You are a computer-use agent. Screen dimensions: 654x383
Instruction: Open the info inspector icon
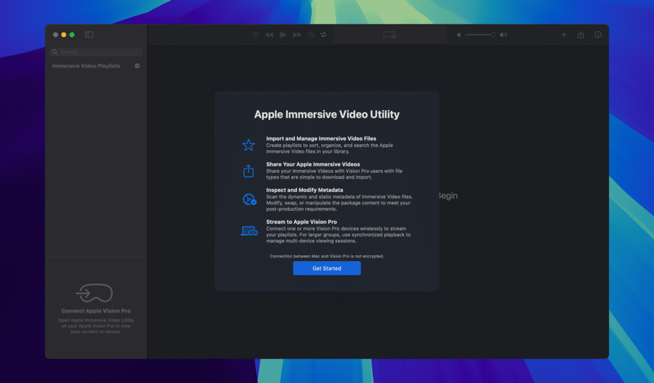pyautogui.click(x=598, y=34)
